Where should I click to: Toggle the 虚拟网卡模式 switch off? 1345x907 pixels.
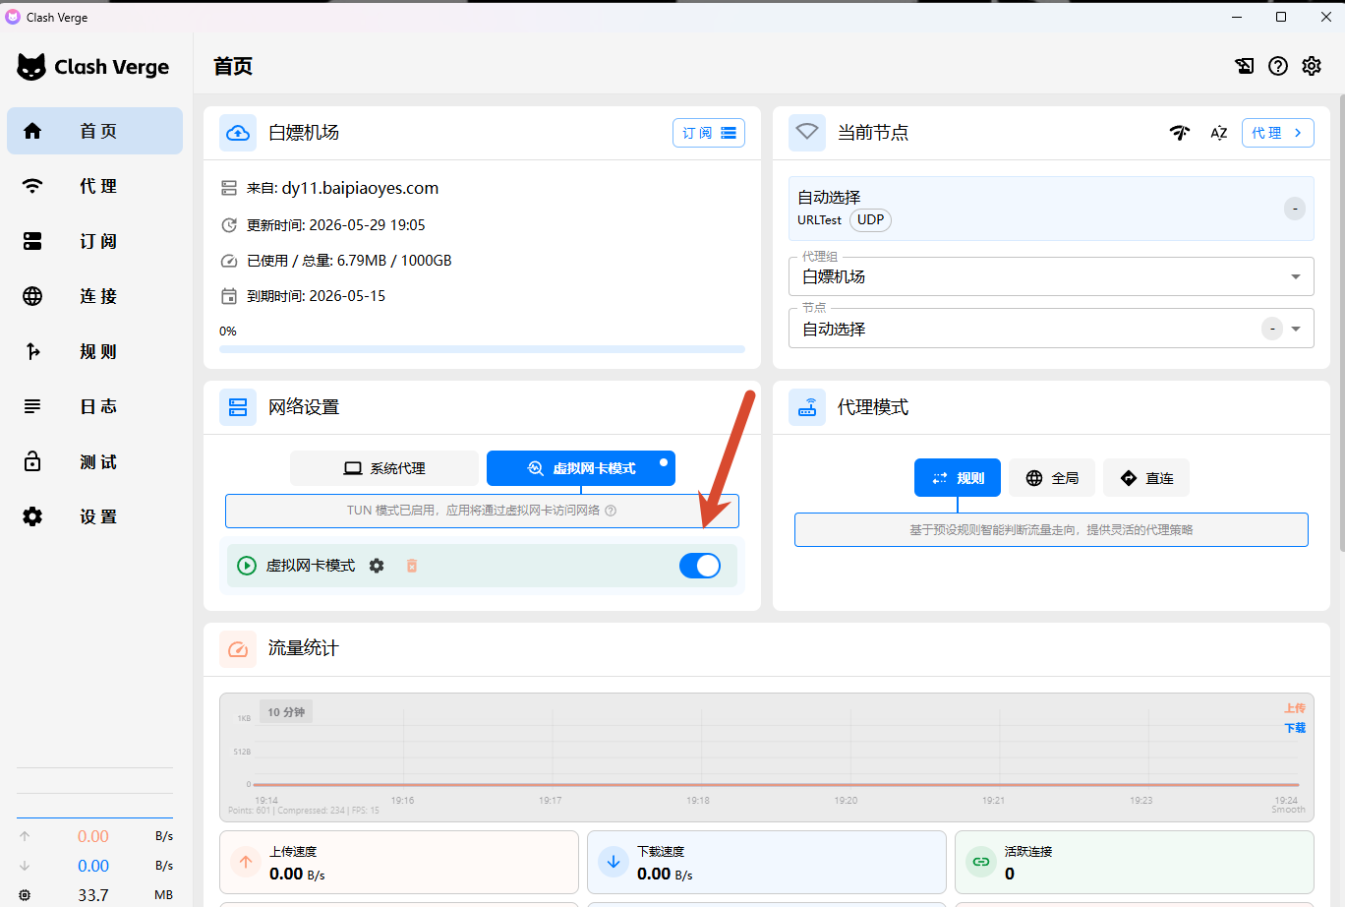700,566
